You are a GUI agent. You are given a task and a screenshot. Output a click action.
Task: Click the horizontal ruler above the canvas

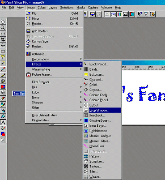tap(144, 68)
